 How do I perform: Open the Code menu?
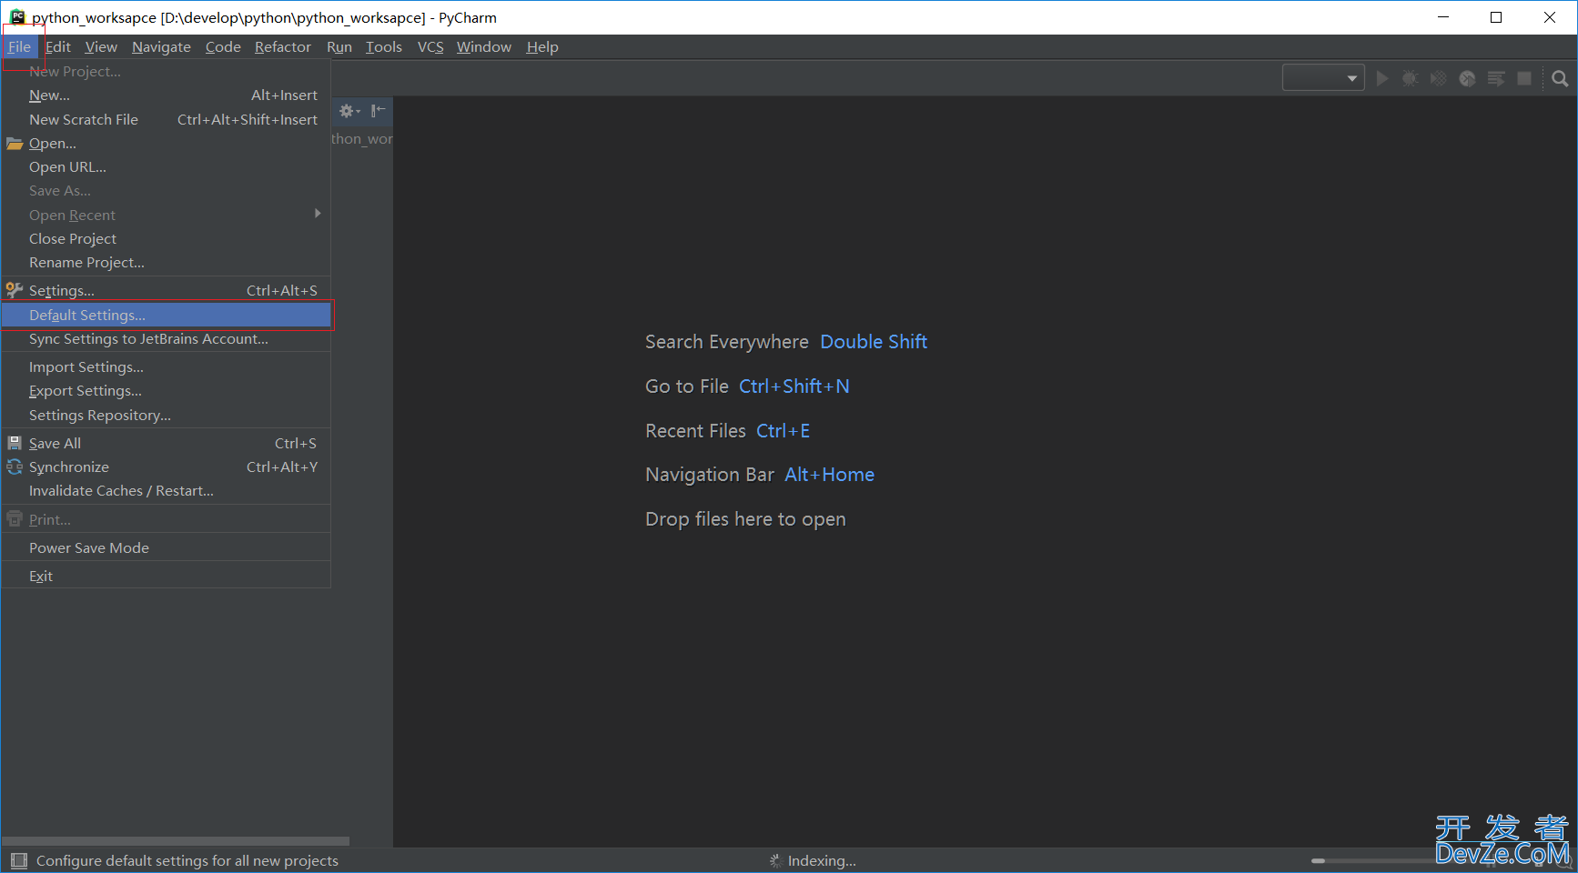tap(223, 46)
